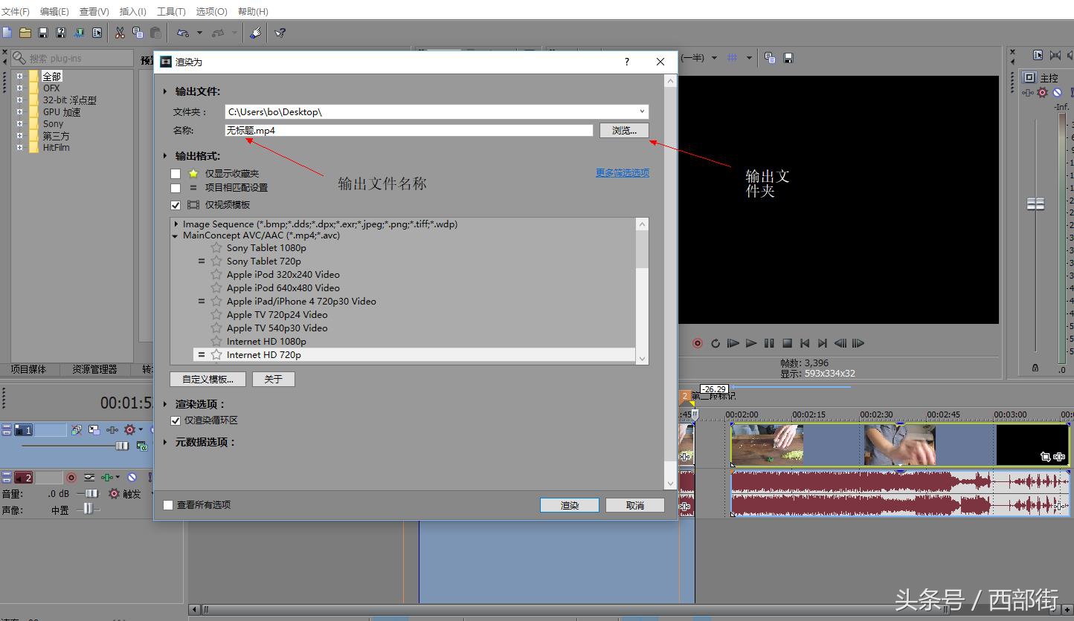Click the Record button under video preview

(x=698, y=343)
